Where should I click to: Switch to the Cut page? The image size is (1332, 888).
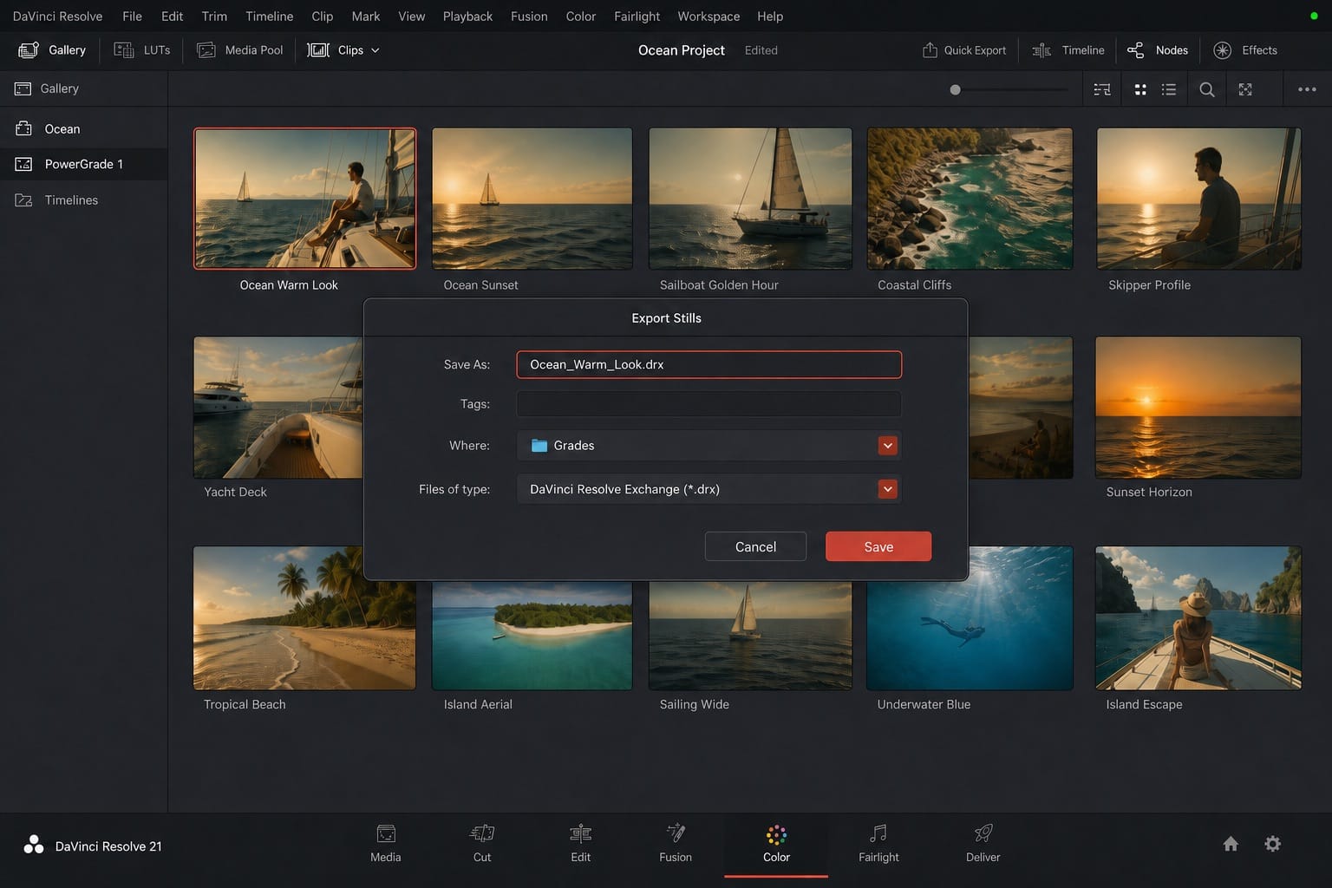point(482,844)
